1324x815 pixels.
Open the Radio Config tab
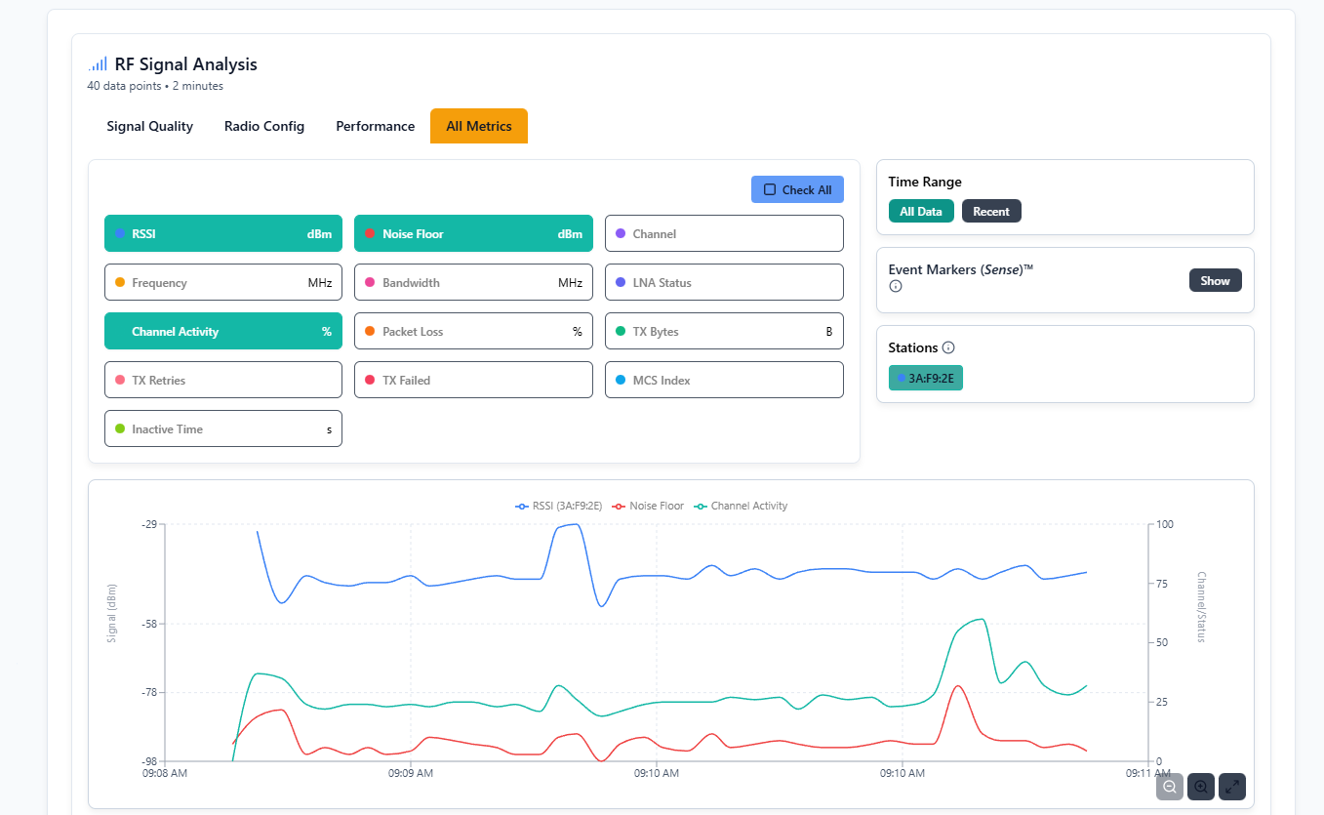pyautogui.click(x=264, y=126)
